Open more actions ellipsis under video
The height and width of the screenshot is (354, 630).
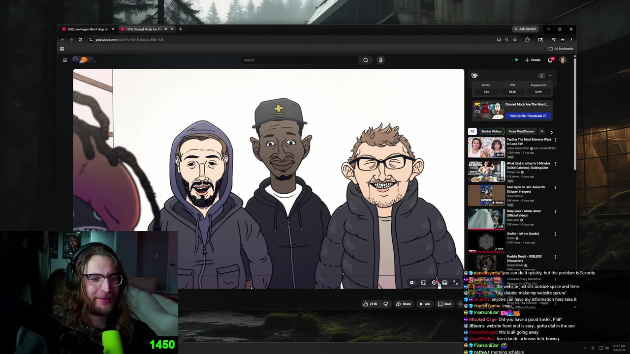(x=460, y=304)
